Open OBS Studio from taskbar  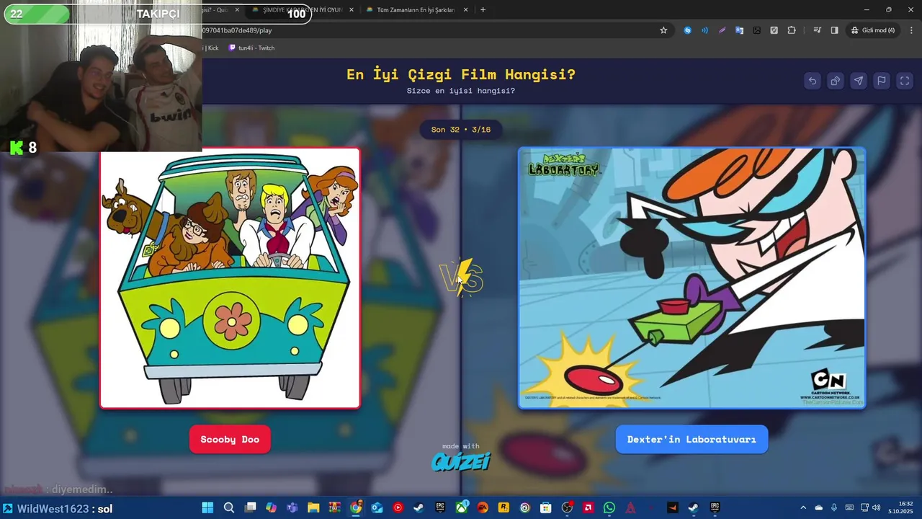point(567,507)
